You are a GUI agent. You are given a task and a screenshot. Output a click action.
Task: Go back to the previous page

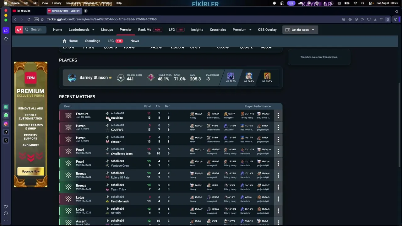[15, 19]
